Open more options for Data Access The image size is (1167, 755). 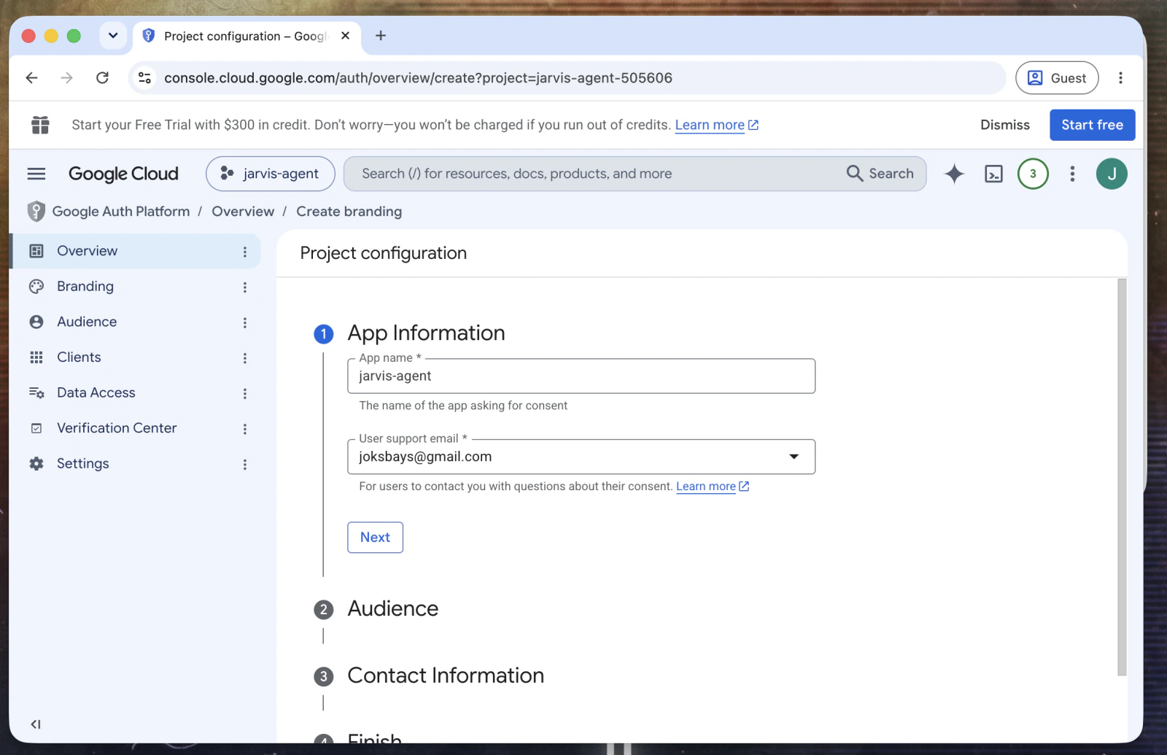[x=245, y=393]
